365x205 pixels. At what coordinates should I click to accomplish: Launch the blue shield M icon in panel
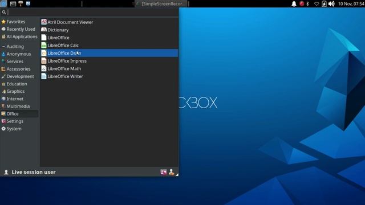28,3
